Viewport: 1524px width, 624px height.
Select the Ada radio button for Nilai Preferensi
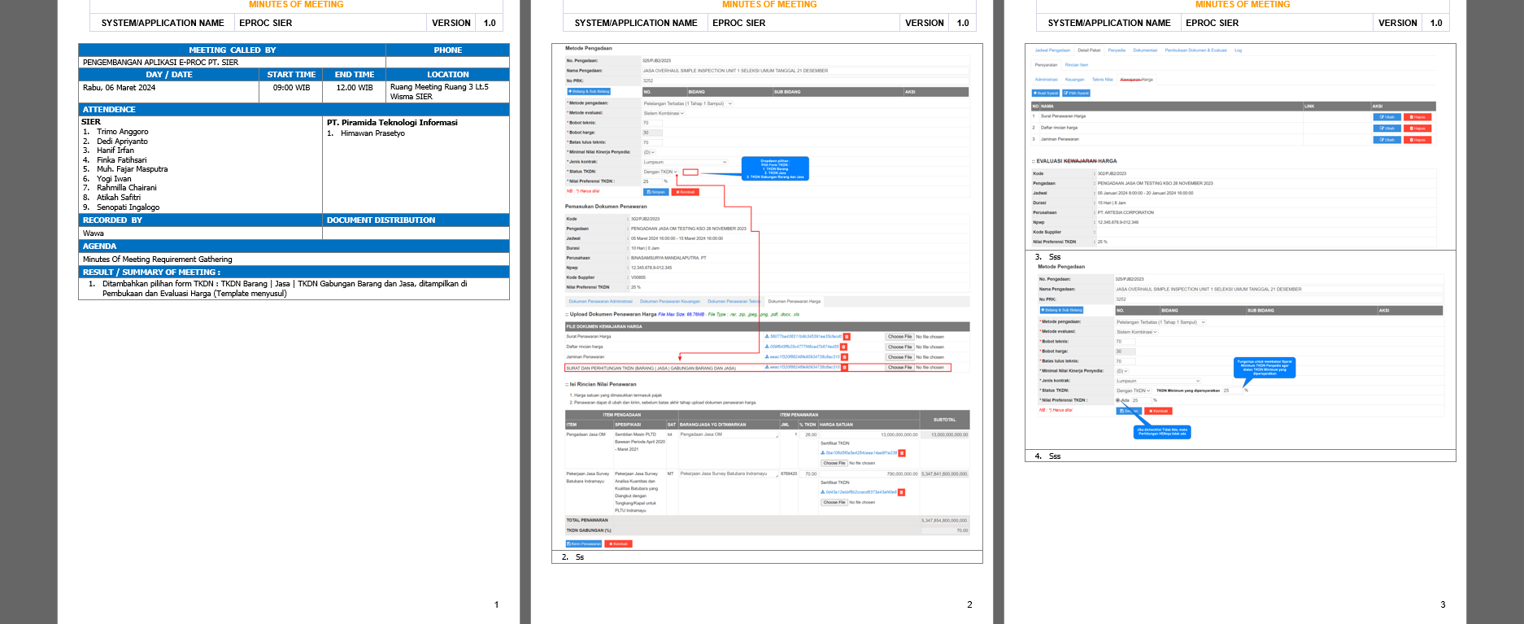tap(1118, 400)
